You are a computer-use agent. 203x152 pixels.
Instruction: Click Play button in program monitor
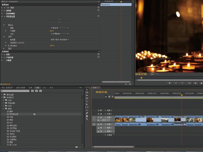[201, 83]
